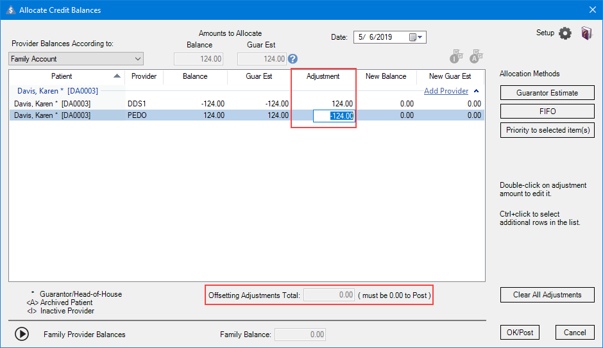Click the PEDO row adjustment input field
This screenshot has width=603, height=348.
[x=334, y=116]
